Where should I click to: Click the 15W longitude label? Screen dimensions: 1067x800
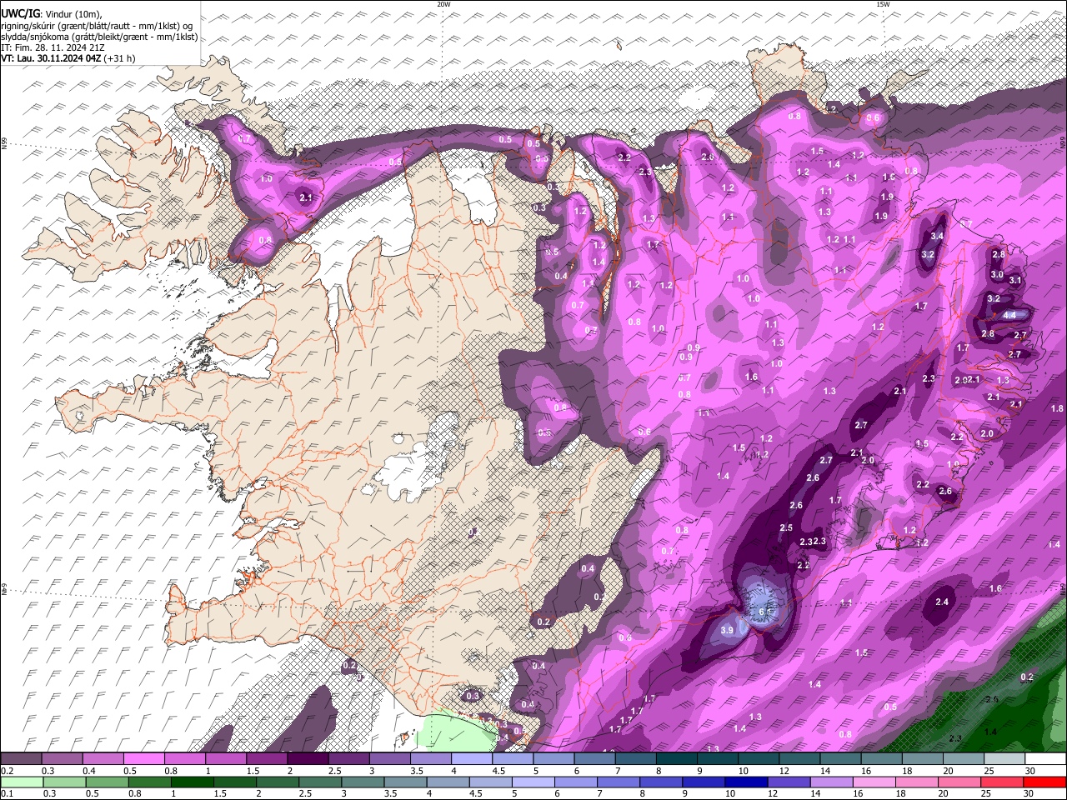[x=883, y=4]
